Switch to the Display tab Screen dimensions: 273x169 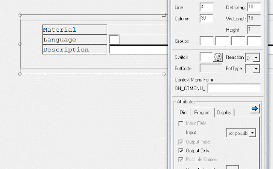[x=224, y=113]
